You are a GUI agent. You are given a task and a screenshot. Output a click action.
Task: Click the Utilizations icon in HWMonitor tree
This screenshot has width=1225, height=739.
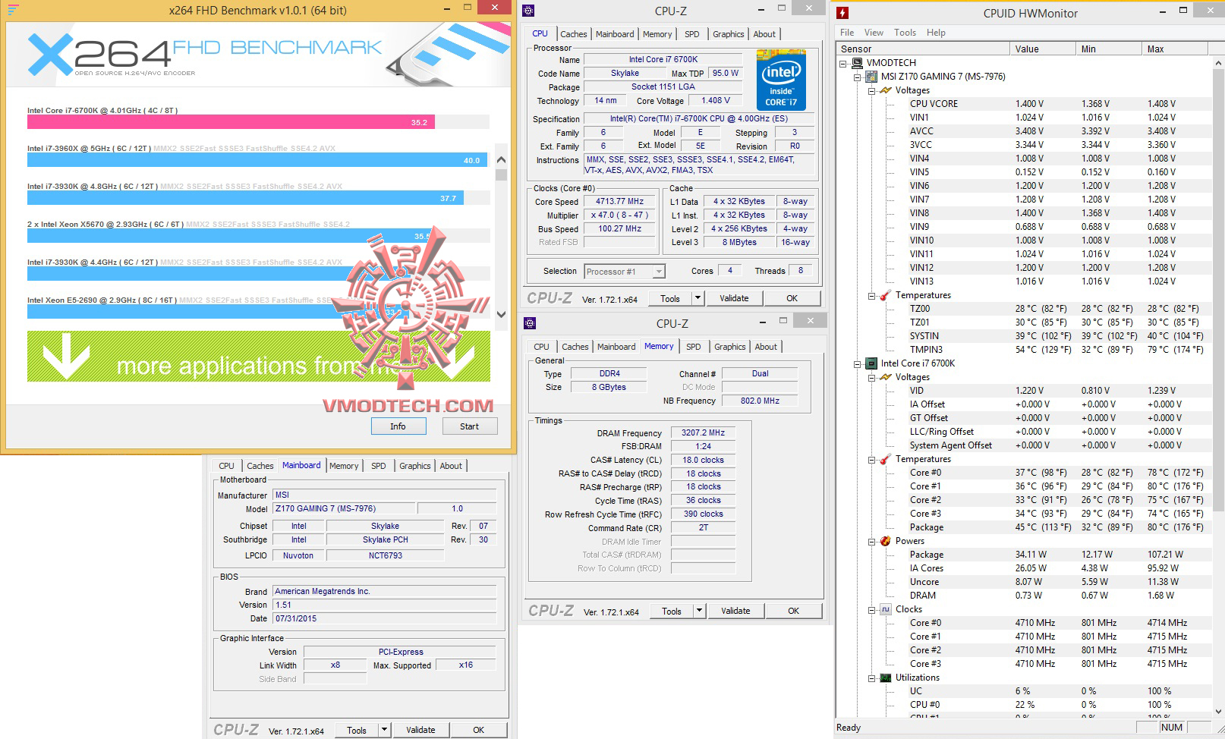point(885,678)
